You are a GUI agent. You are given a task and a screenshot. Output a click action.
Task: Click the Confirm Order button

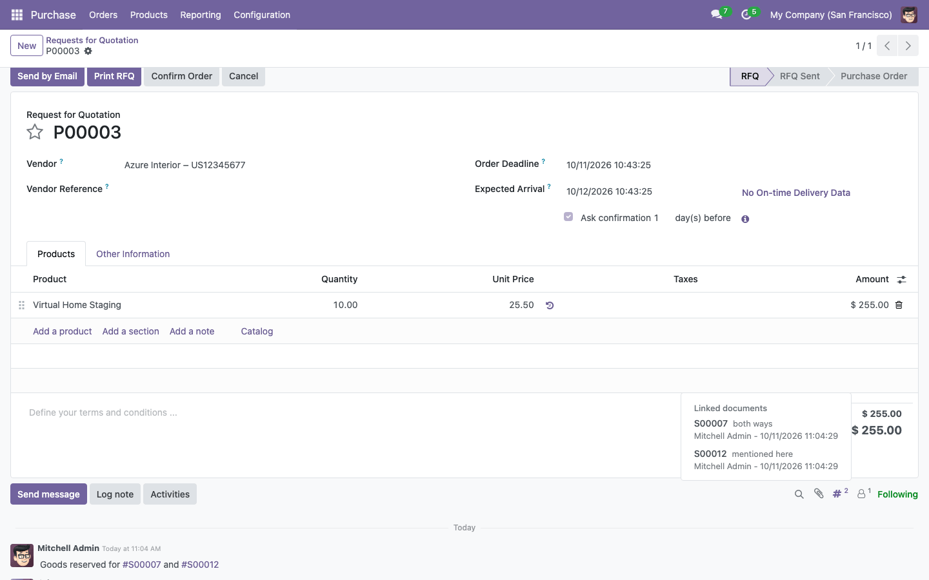tap(182, 76)
